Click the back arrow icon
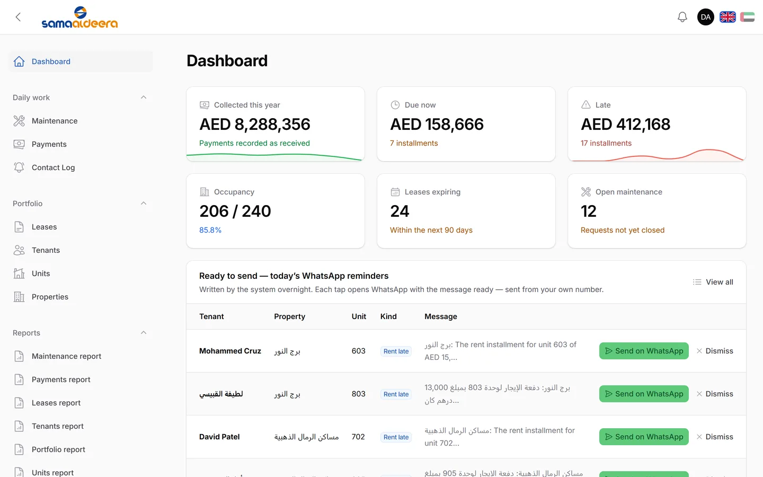Image resolution: width=763 pixels, height=477 pixels. click(x=18, y=17)
